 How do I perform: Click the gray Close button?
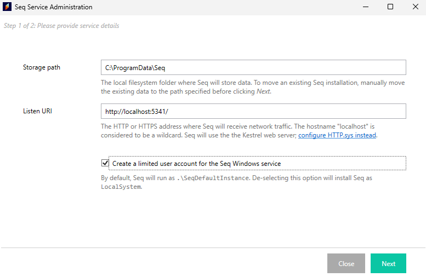click(346, 263)
